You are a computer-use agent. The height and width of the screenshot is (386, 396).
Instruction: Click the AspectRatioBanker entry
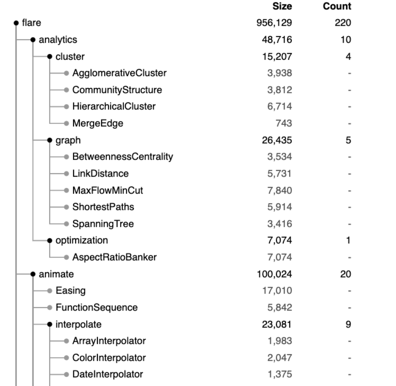click(x=114, y=257)
